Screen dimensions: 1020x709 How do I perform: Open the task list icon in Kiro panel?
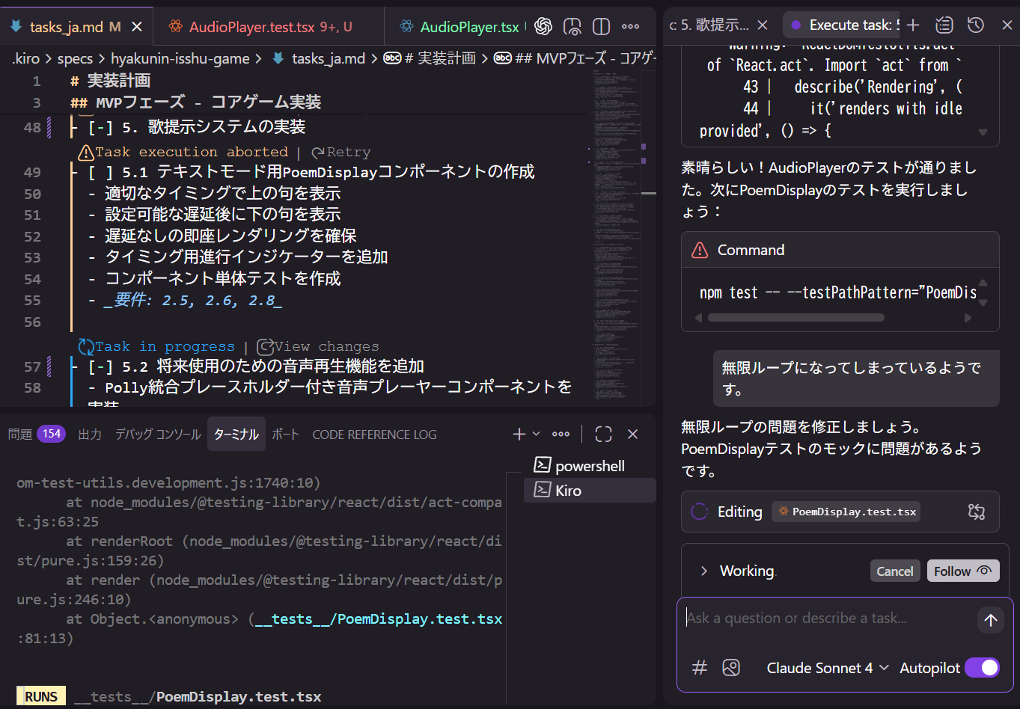[x=944, y=25]
